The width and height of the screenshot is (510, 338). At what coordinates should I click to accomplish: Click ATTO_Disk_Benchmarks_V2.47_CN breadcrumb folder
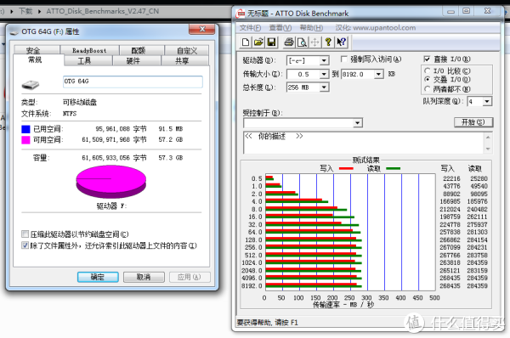click(x=103, y=11)
